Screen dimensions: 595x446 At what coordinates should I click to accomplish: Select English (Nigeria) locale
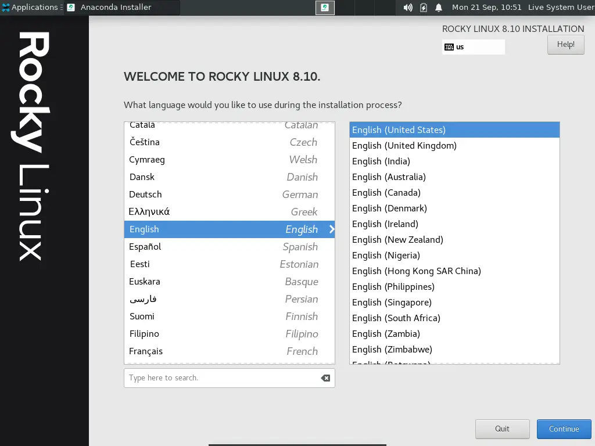[x=454, y=256]
